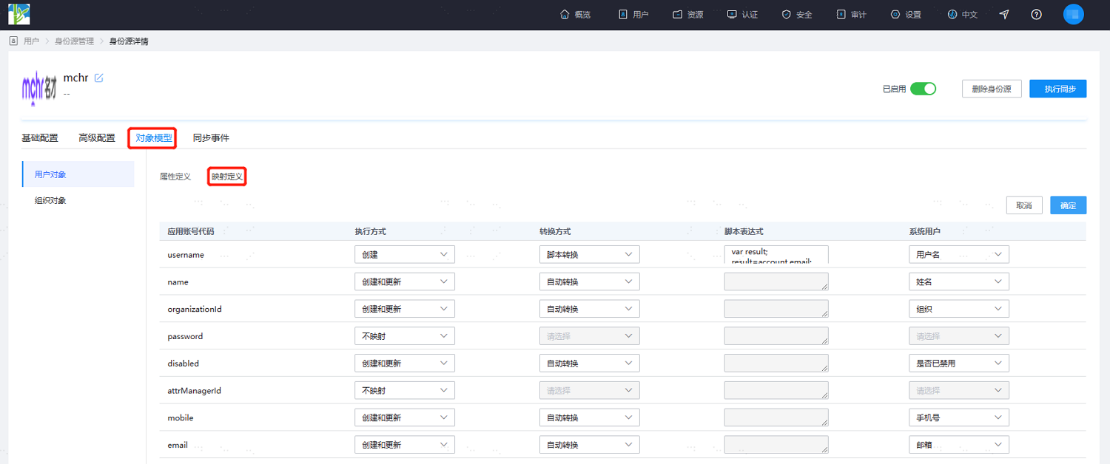Click the edit pencil icon beside mchr

tap(99, 78)
